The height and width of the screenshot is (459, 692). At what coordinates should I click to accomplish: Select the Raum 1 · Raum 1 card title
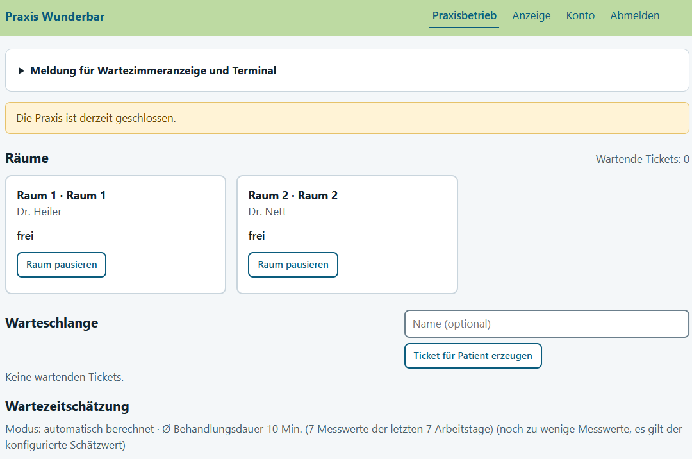coord(62,196)
